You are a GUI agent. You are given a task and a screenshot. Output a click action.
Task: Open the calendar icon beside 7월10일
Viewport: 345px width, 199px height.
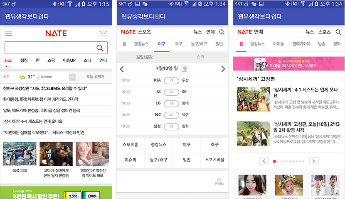pos(184,69)
